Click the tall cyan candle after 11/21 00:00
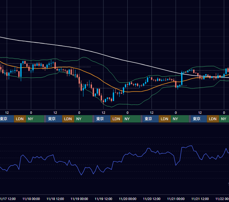The image size is (229, 202). pyautogui.click(x=182, y=78)
